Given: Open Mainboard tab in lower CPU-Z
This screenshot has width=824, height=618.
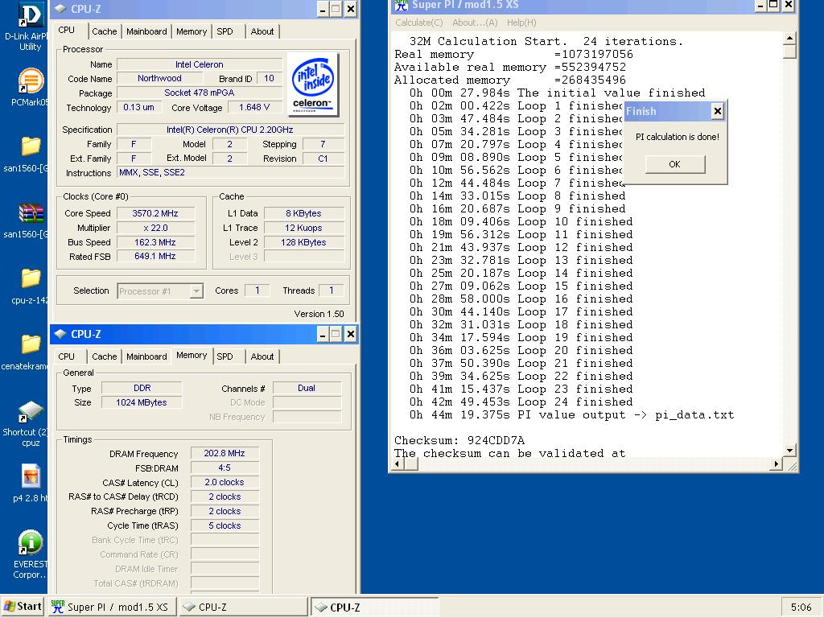Looking at the screenshot, I should [x=146, y=356].
